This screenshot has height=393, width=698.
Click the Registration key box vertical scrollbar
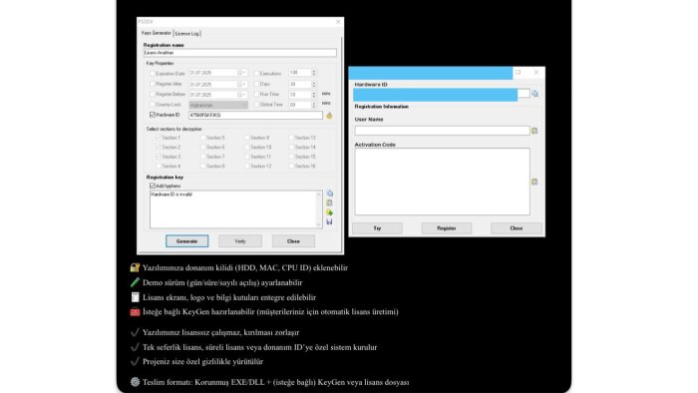tap(319, 209)
